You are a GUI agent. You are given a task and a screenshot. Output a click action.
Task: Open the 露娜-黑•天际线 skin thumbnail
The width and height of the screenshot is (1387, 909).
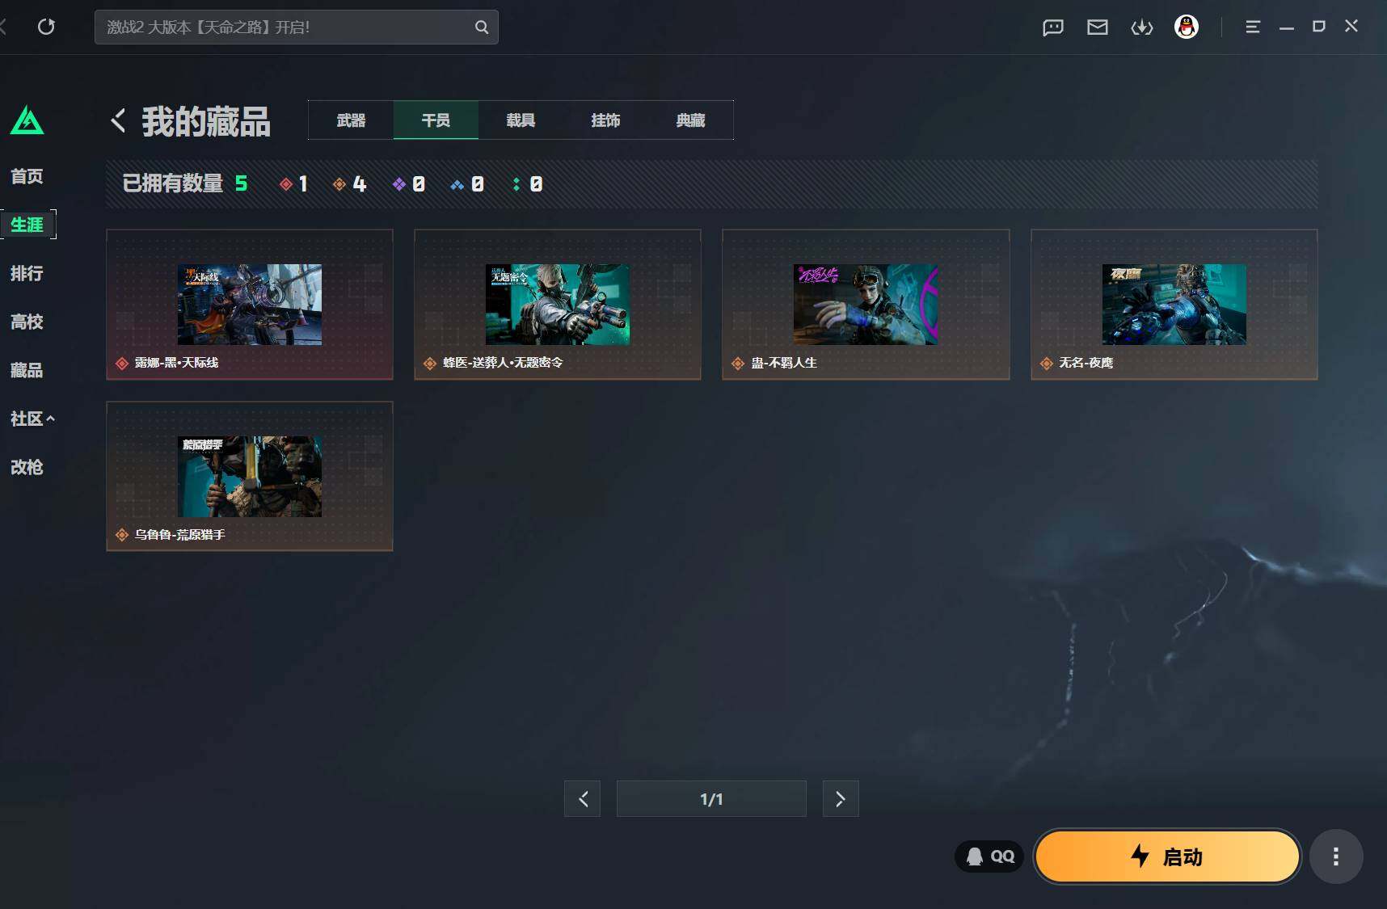(x=250, y=305)
